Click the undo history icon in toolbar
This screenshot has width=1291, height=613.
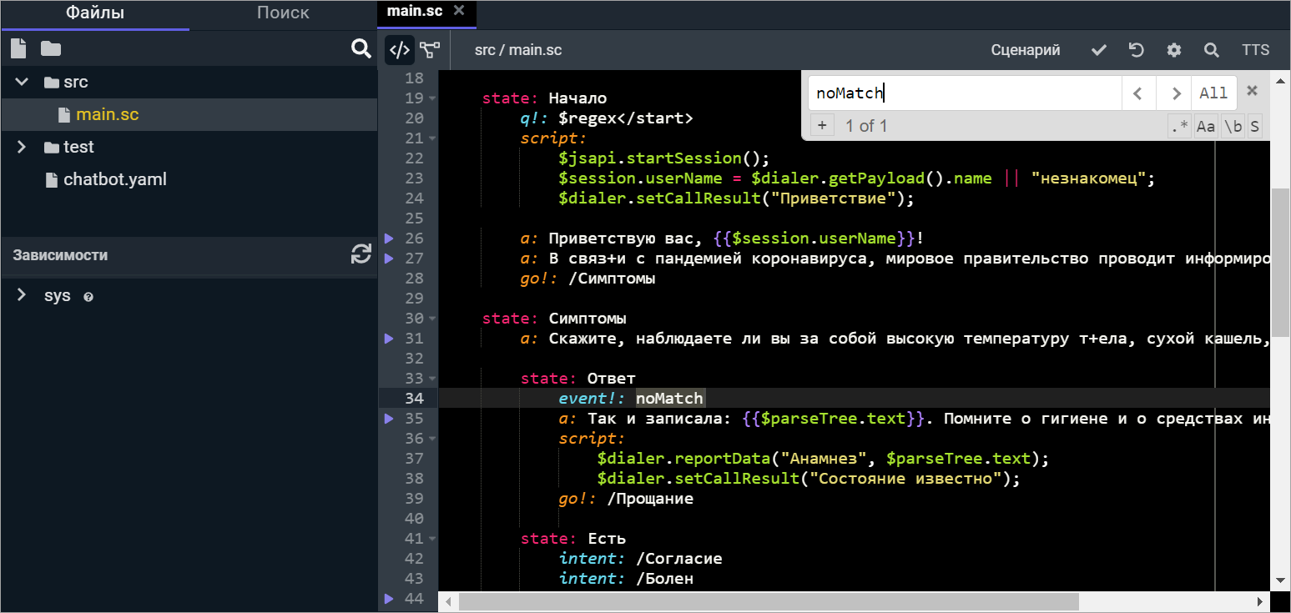coord(1136,50)
